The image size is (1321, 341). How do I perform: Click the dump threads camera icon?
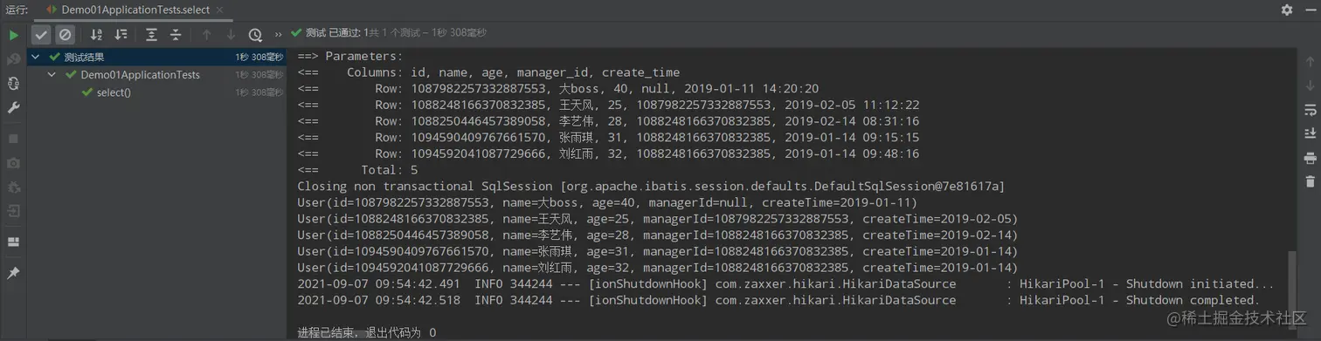pos(14,163)
